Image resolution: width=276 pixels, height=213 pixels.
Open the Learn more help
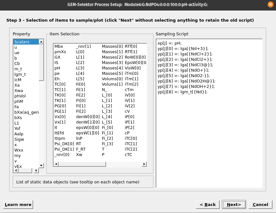(x=18, y=204)
